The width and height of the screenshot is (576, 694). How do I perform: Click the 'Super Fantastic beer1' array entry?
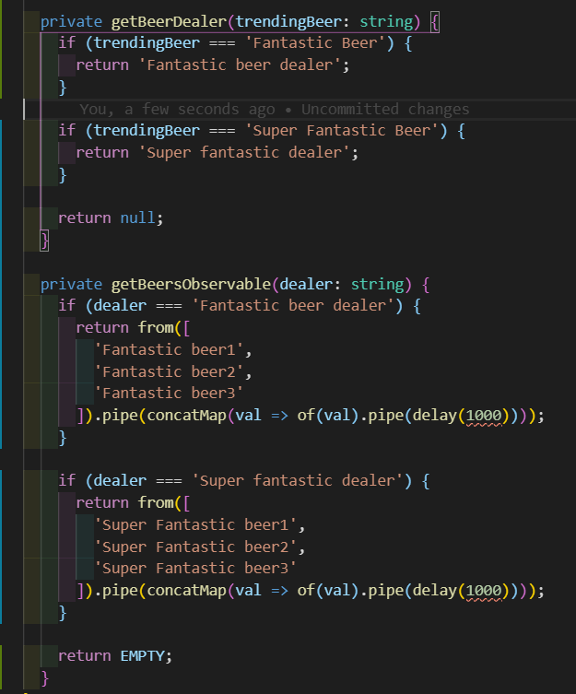tap(195, 525)
